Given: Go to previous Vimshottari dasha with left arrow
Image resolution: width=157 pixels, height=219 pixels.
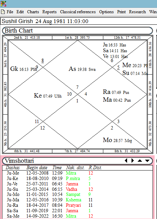Looking at the screenshot, I should (126, 160).
